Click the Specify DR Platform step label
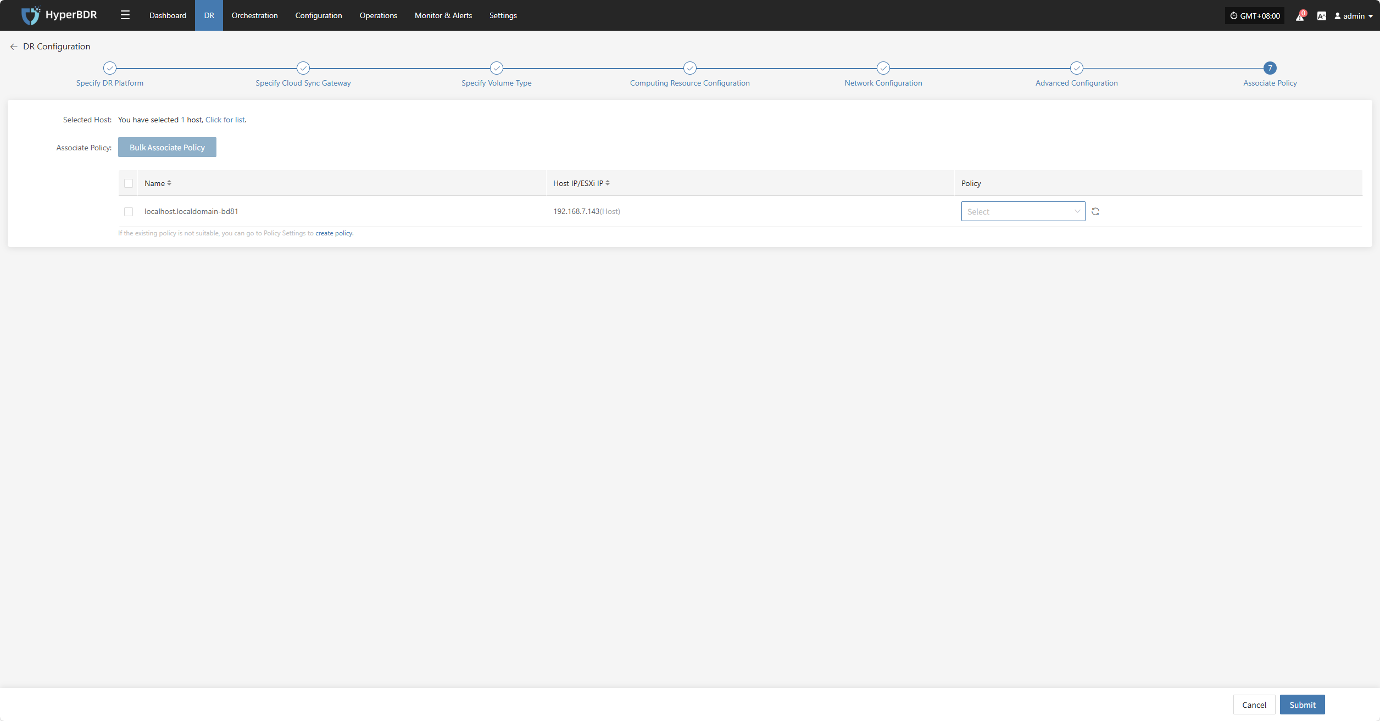1380x721 pixels. click(x=110, y=83)
